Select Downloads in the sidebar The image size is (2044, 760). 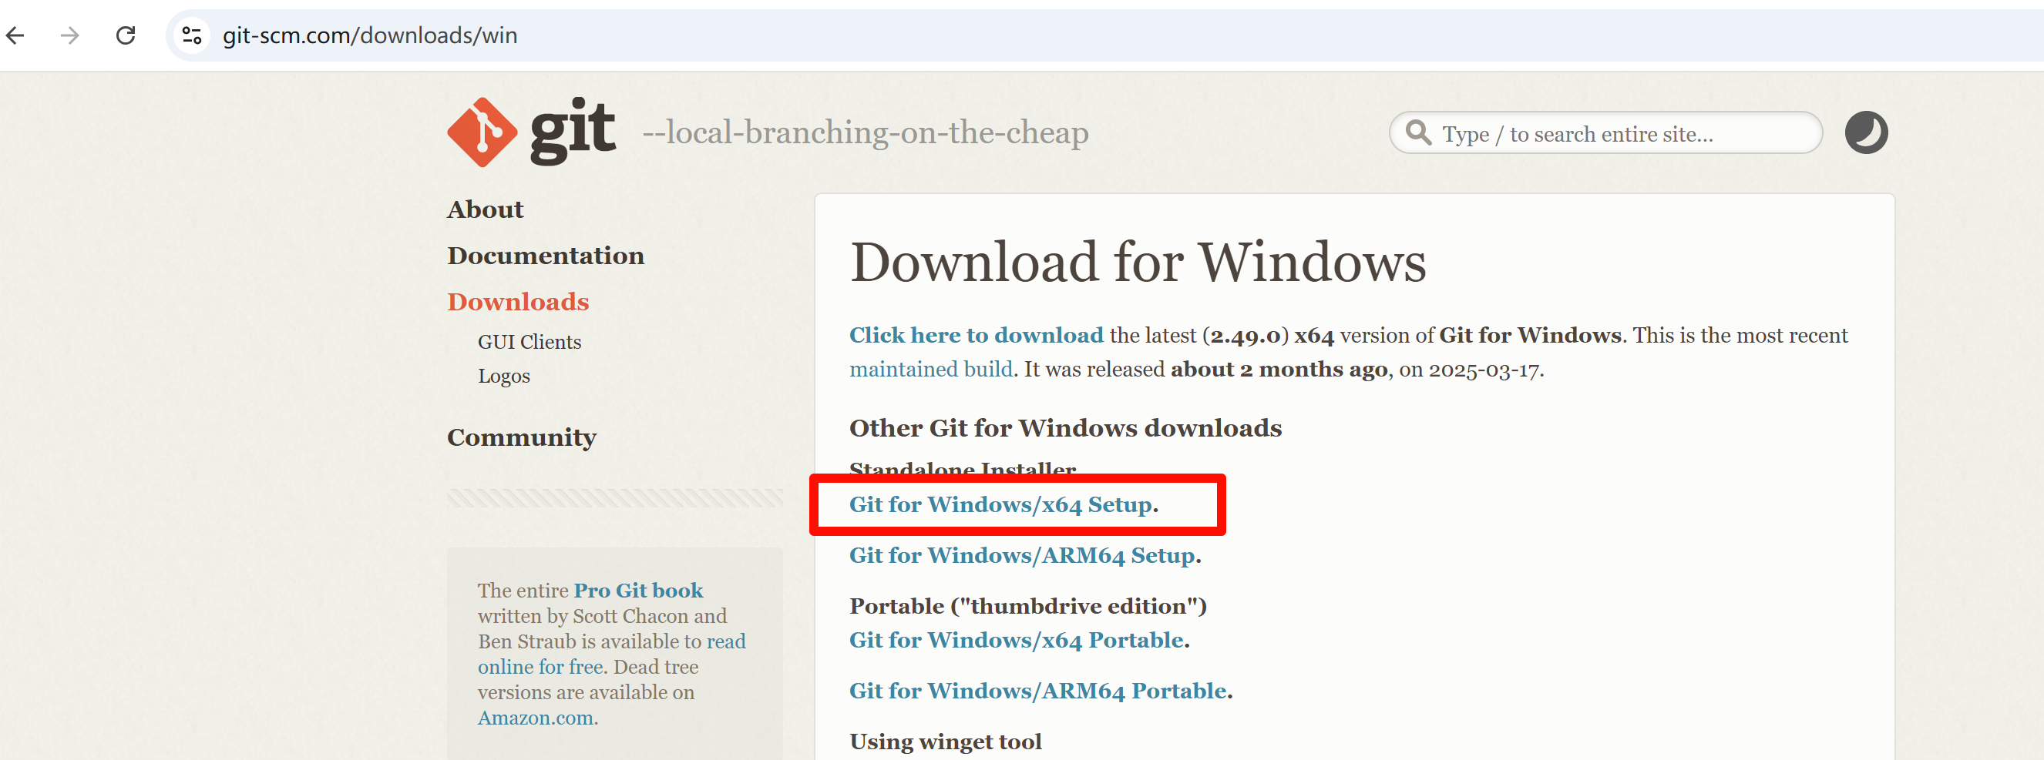coord(517,301)
